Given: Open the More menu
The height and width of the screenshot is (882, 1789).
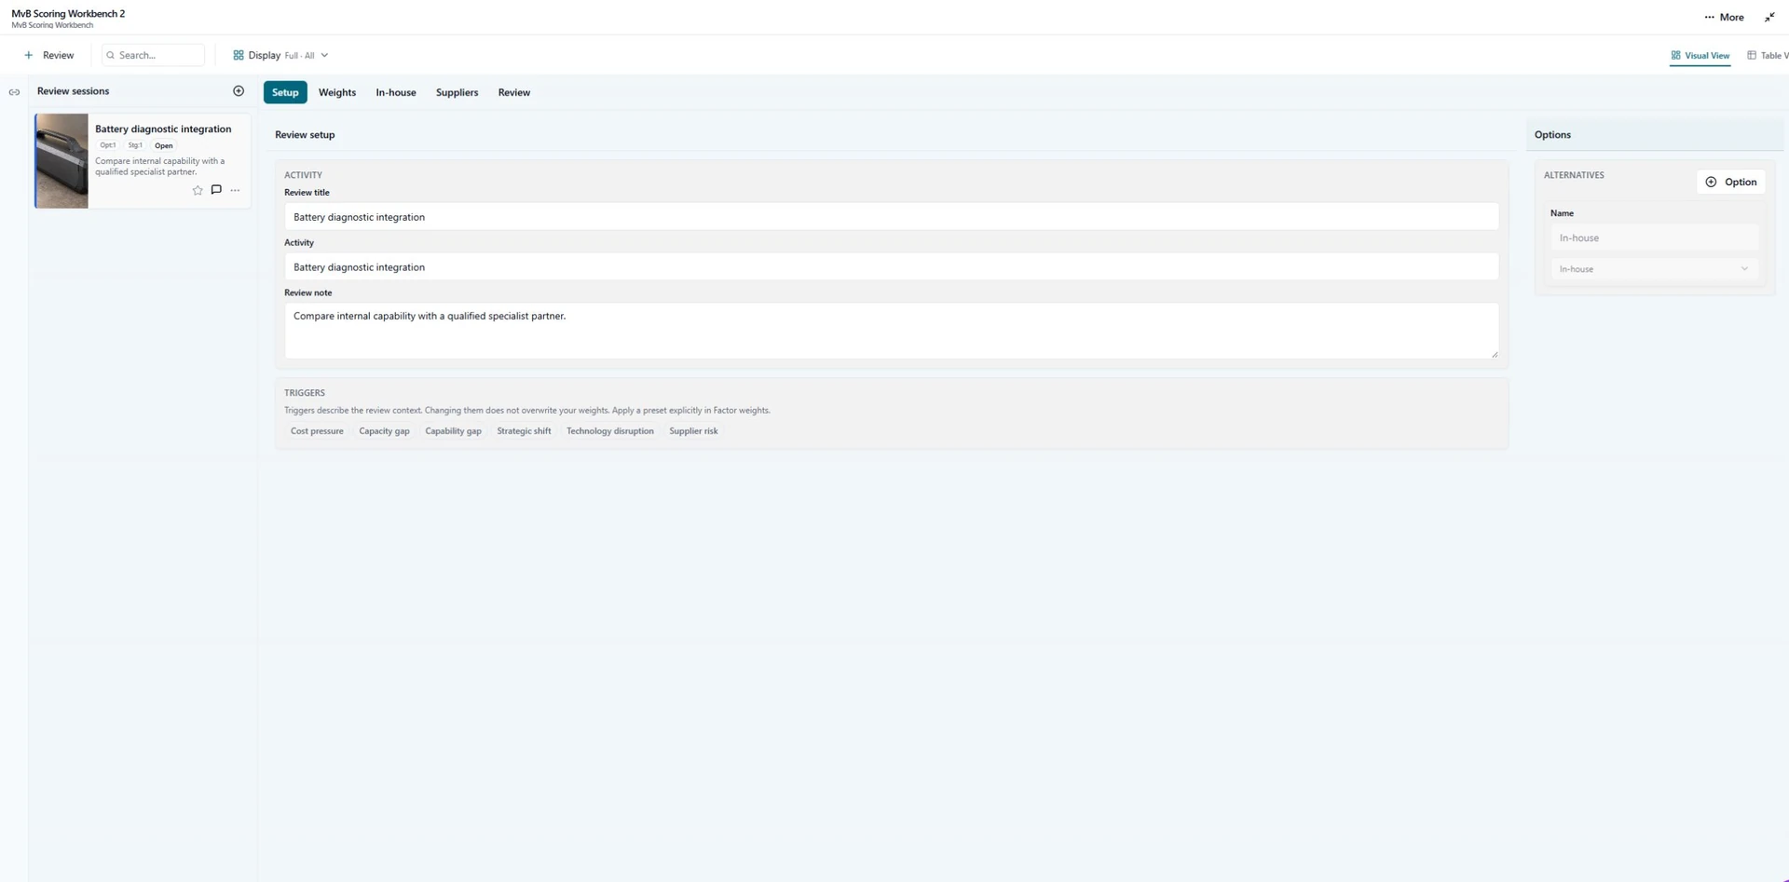Looking at the screenshot, I should tap(1725, 17).
